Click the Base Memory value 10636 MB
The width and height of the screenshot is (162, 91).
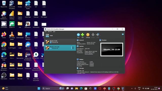(x=87, y=49)
